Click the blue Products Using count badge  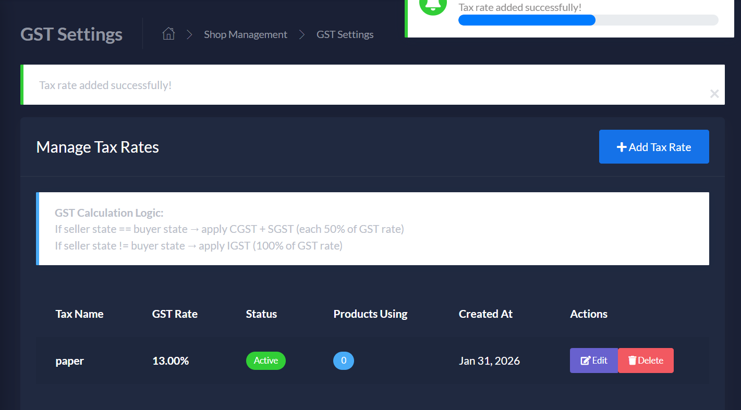(x=344, y=361)
